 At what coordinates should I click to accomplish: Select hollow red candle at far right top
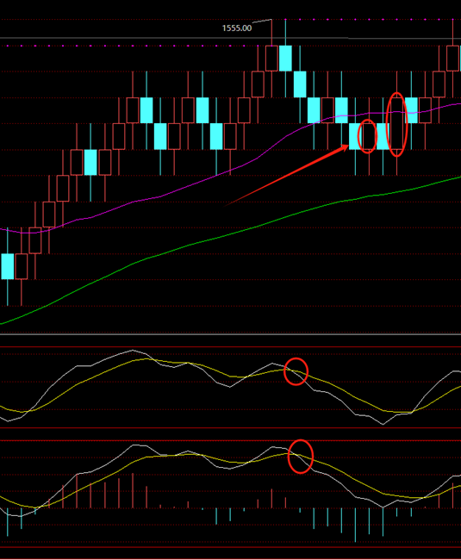(452, 59)
